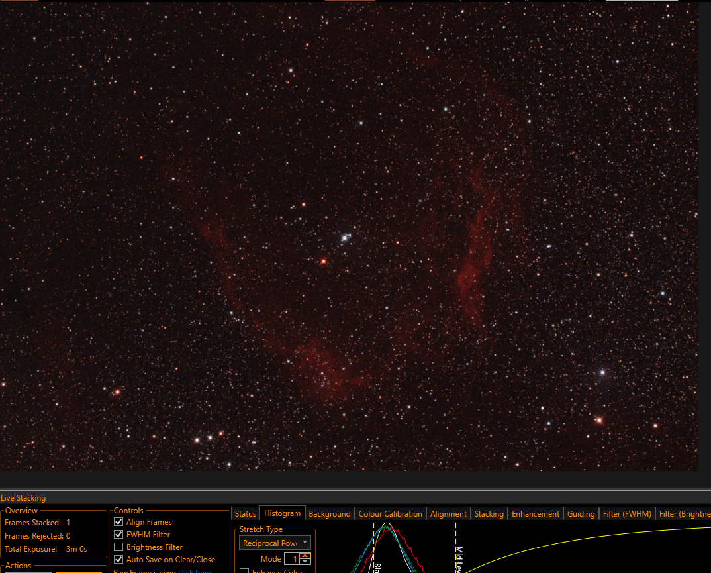Screen dimensions: 711x573
Task: Select the Histogram tab
Action: pyautogui.click(x=282, y=513)
